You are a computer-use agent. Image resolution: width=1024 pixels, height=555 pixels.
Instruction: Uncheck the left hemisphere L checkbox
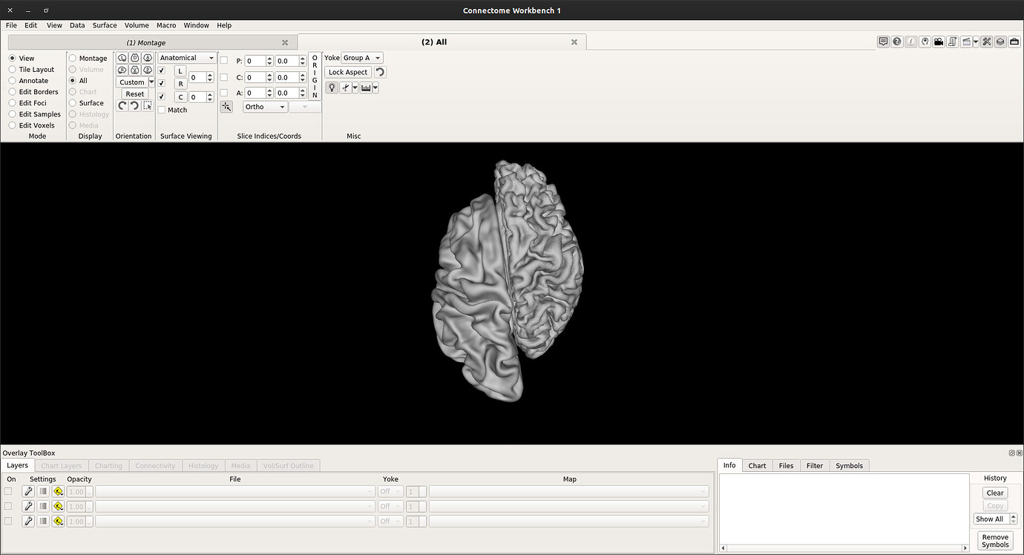[162, 71]
